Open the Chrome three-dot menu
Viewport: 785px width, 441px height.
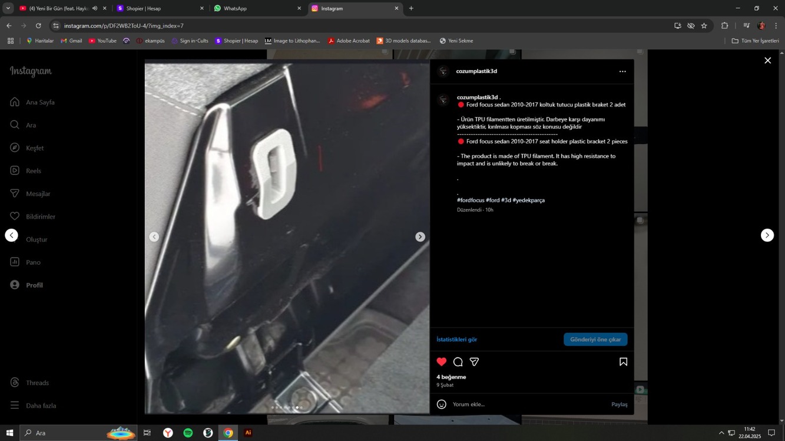point(776,26)
